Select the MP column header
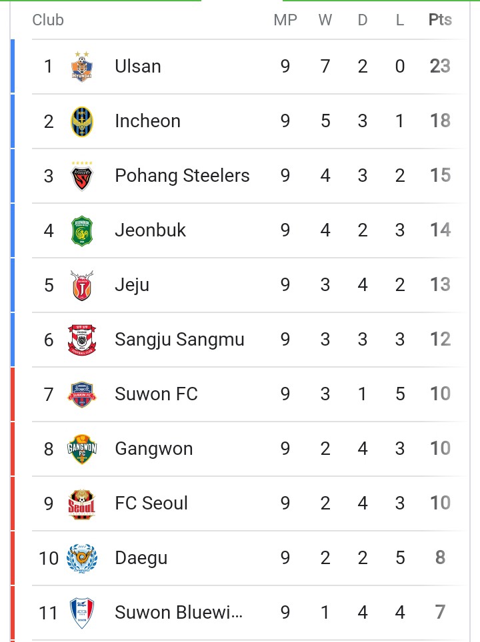480x642 pixels. [285, 20]
